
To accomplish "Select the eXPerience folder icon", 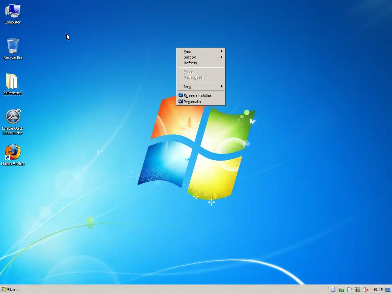I will (x=12, y=81).
